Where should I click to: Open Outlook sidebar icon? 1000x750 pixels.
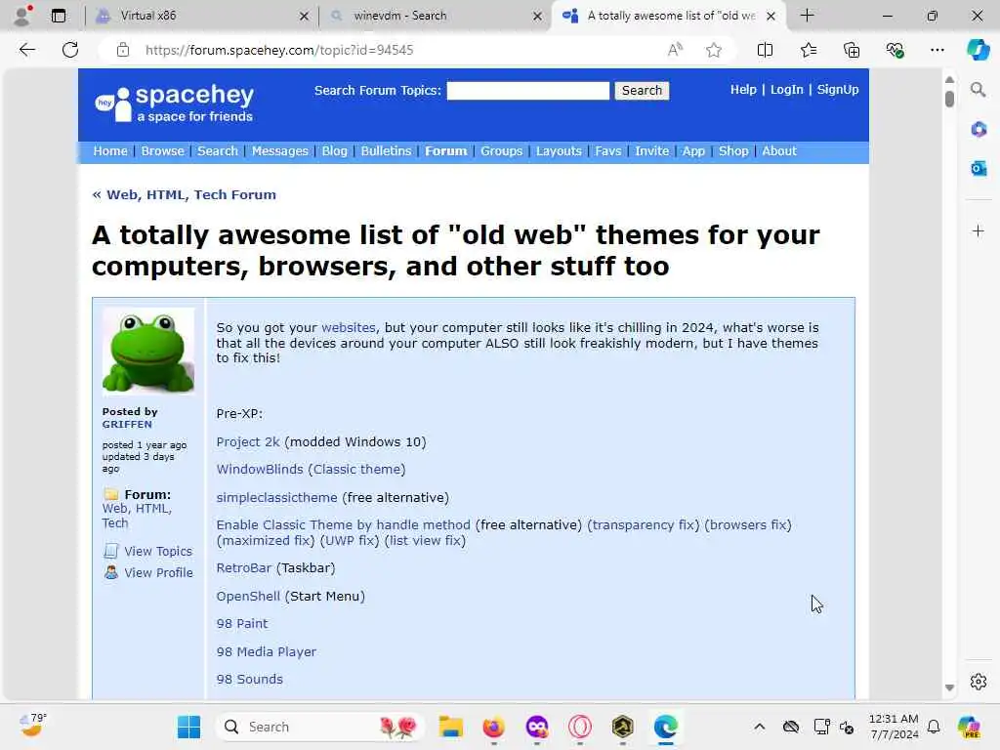click(979, 168)
